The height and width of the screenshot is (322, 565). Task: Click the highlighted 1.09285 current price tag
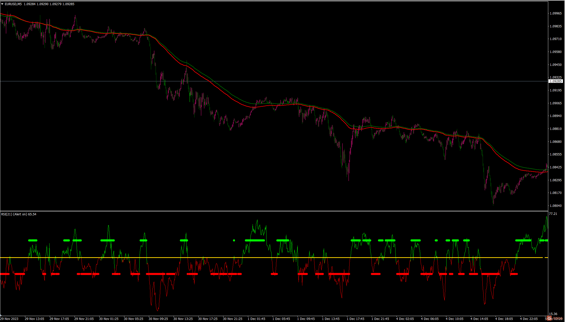pyautogui.click(x=555, y=81)
